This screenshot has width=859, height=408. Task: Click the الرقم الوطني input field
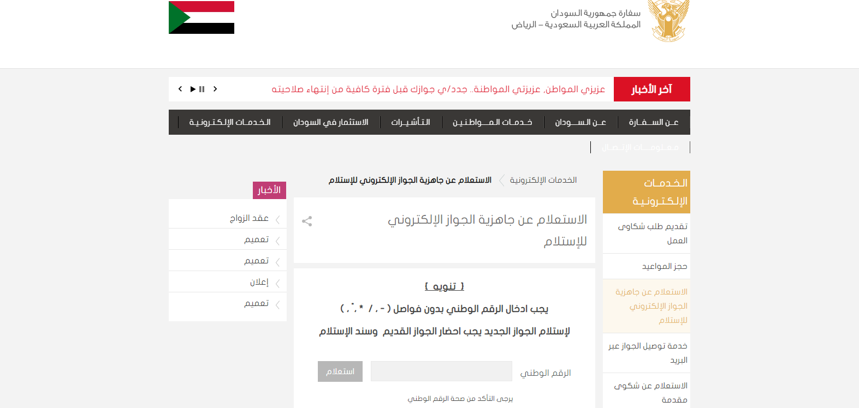[441, 371]
